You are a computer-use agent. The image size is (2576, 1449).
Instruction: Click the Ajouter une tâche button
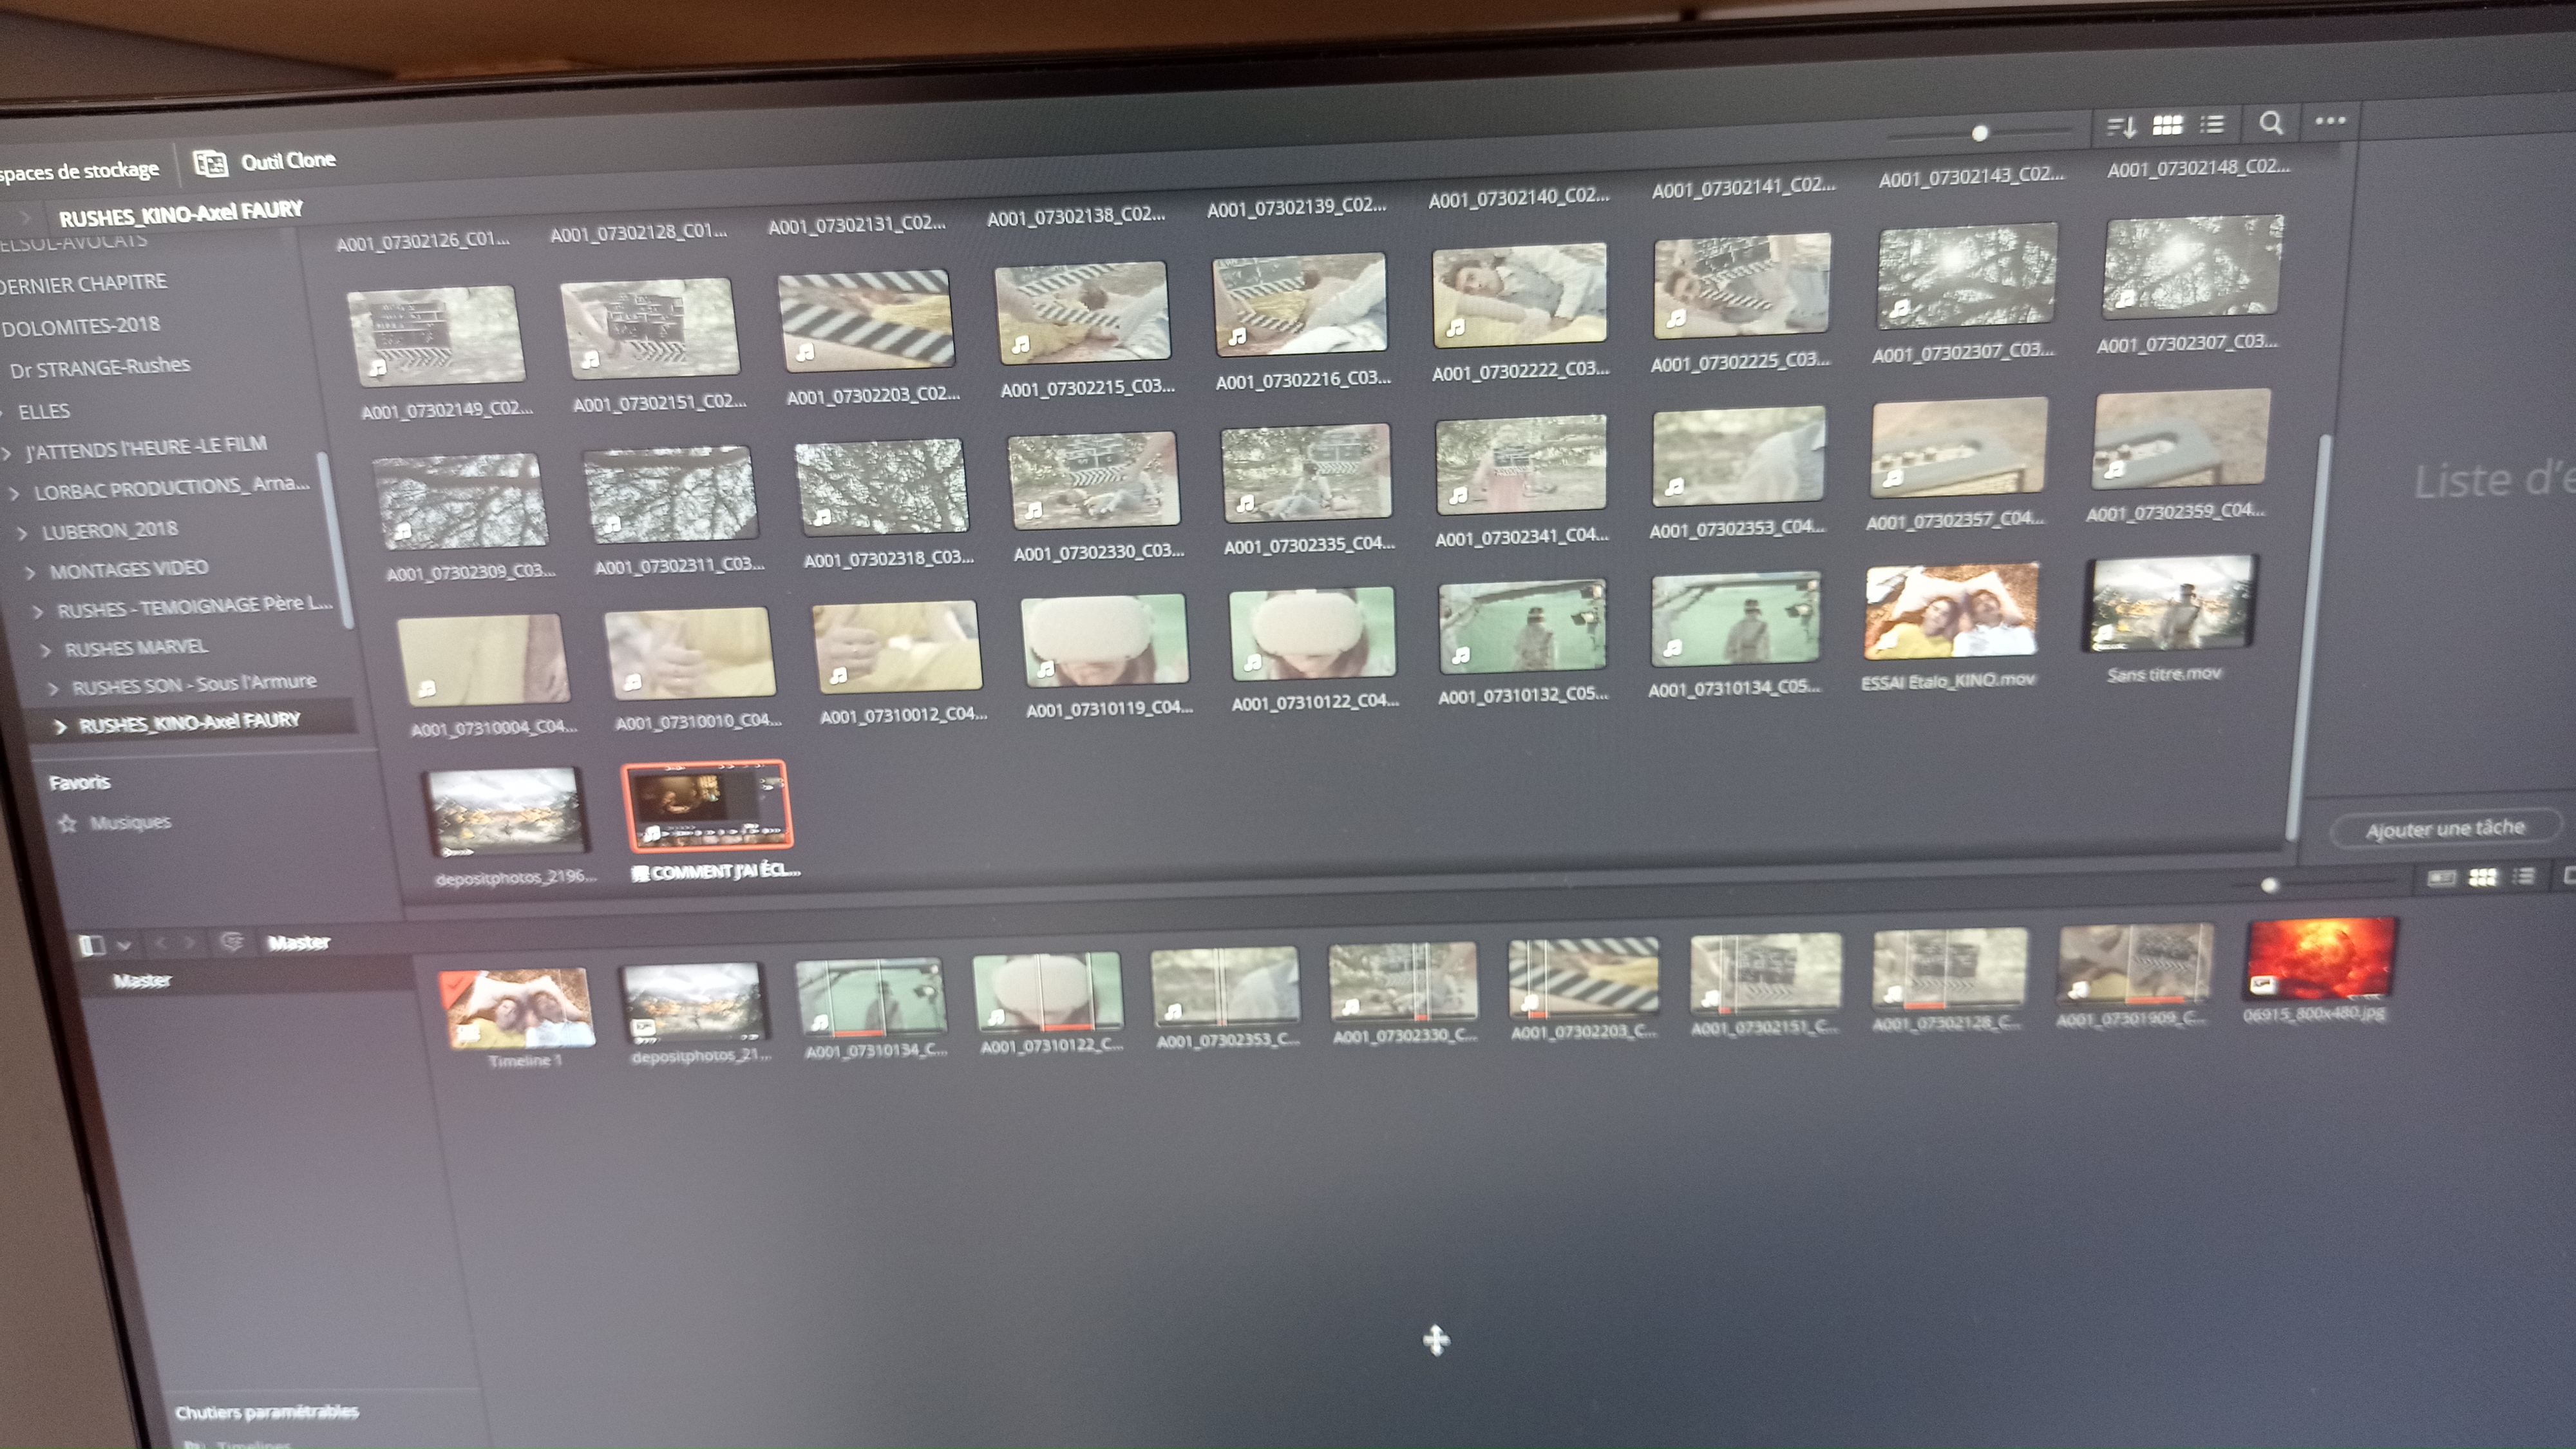[x=2445, y=829]
